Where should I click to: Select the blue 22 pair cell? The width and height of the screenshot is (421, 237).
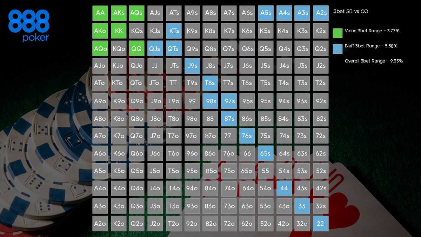320,224
